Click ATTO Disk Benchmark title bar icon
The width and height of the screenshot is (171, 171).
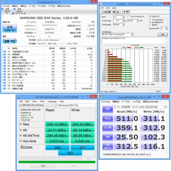tap(102, 4)
